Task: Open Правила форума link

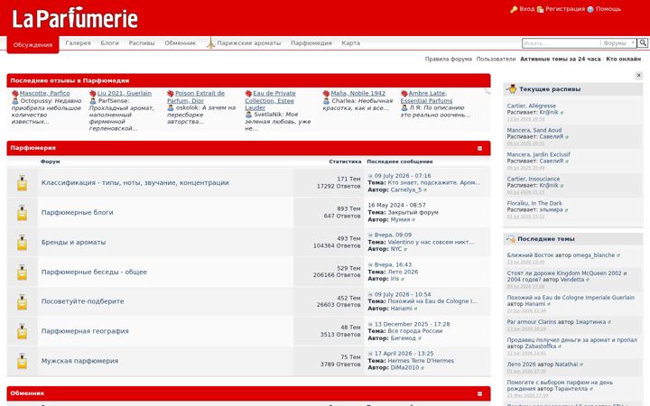Action: tap(448, 59)
